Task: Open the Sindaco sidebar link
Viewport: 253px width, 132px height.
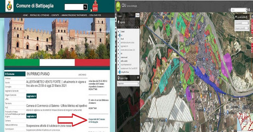Action: click(x=8, y=78)
